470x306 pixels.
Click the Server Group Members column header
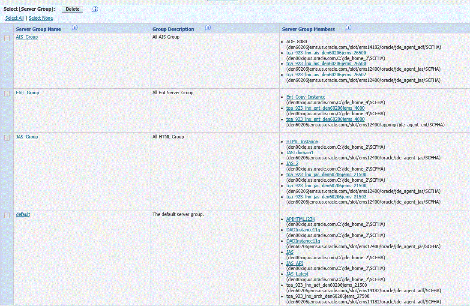pos(308,29)
